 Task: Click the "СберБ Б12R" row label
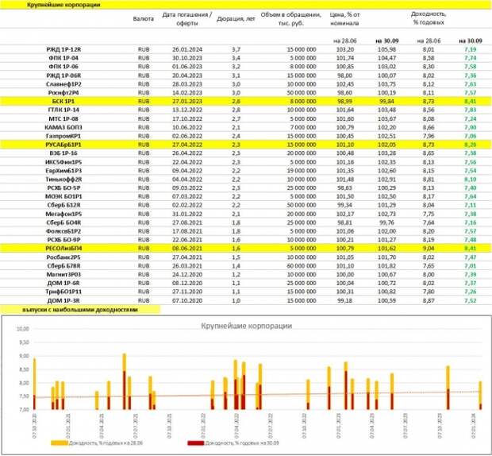pos(63,205)
